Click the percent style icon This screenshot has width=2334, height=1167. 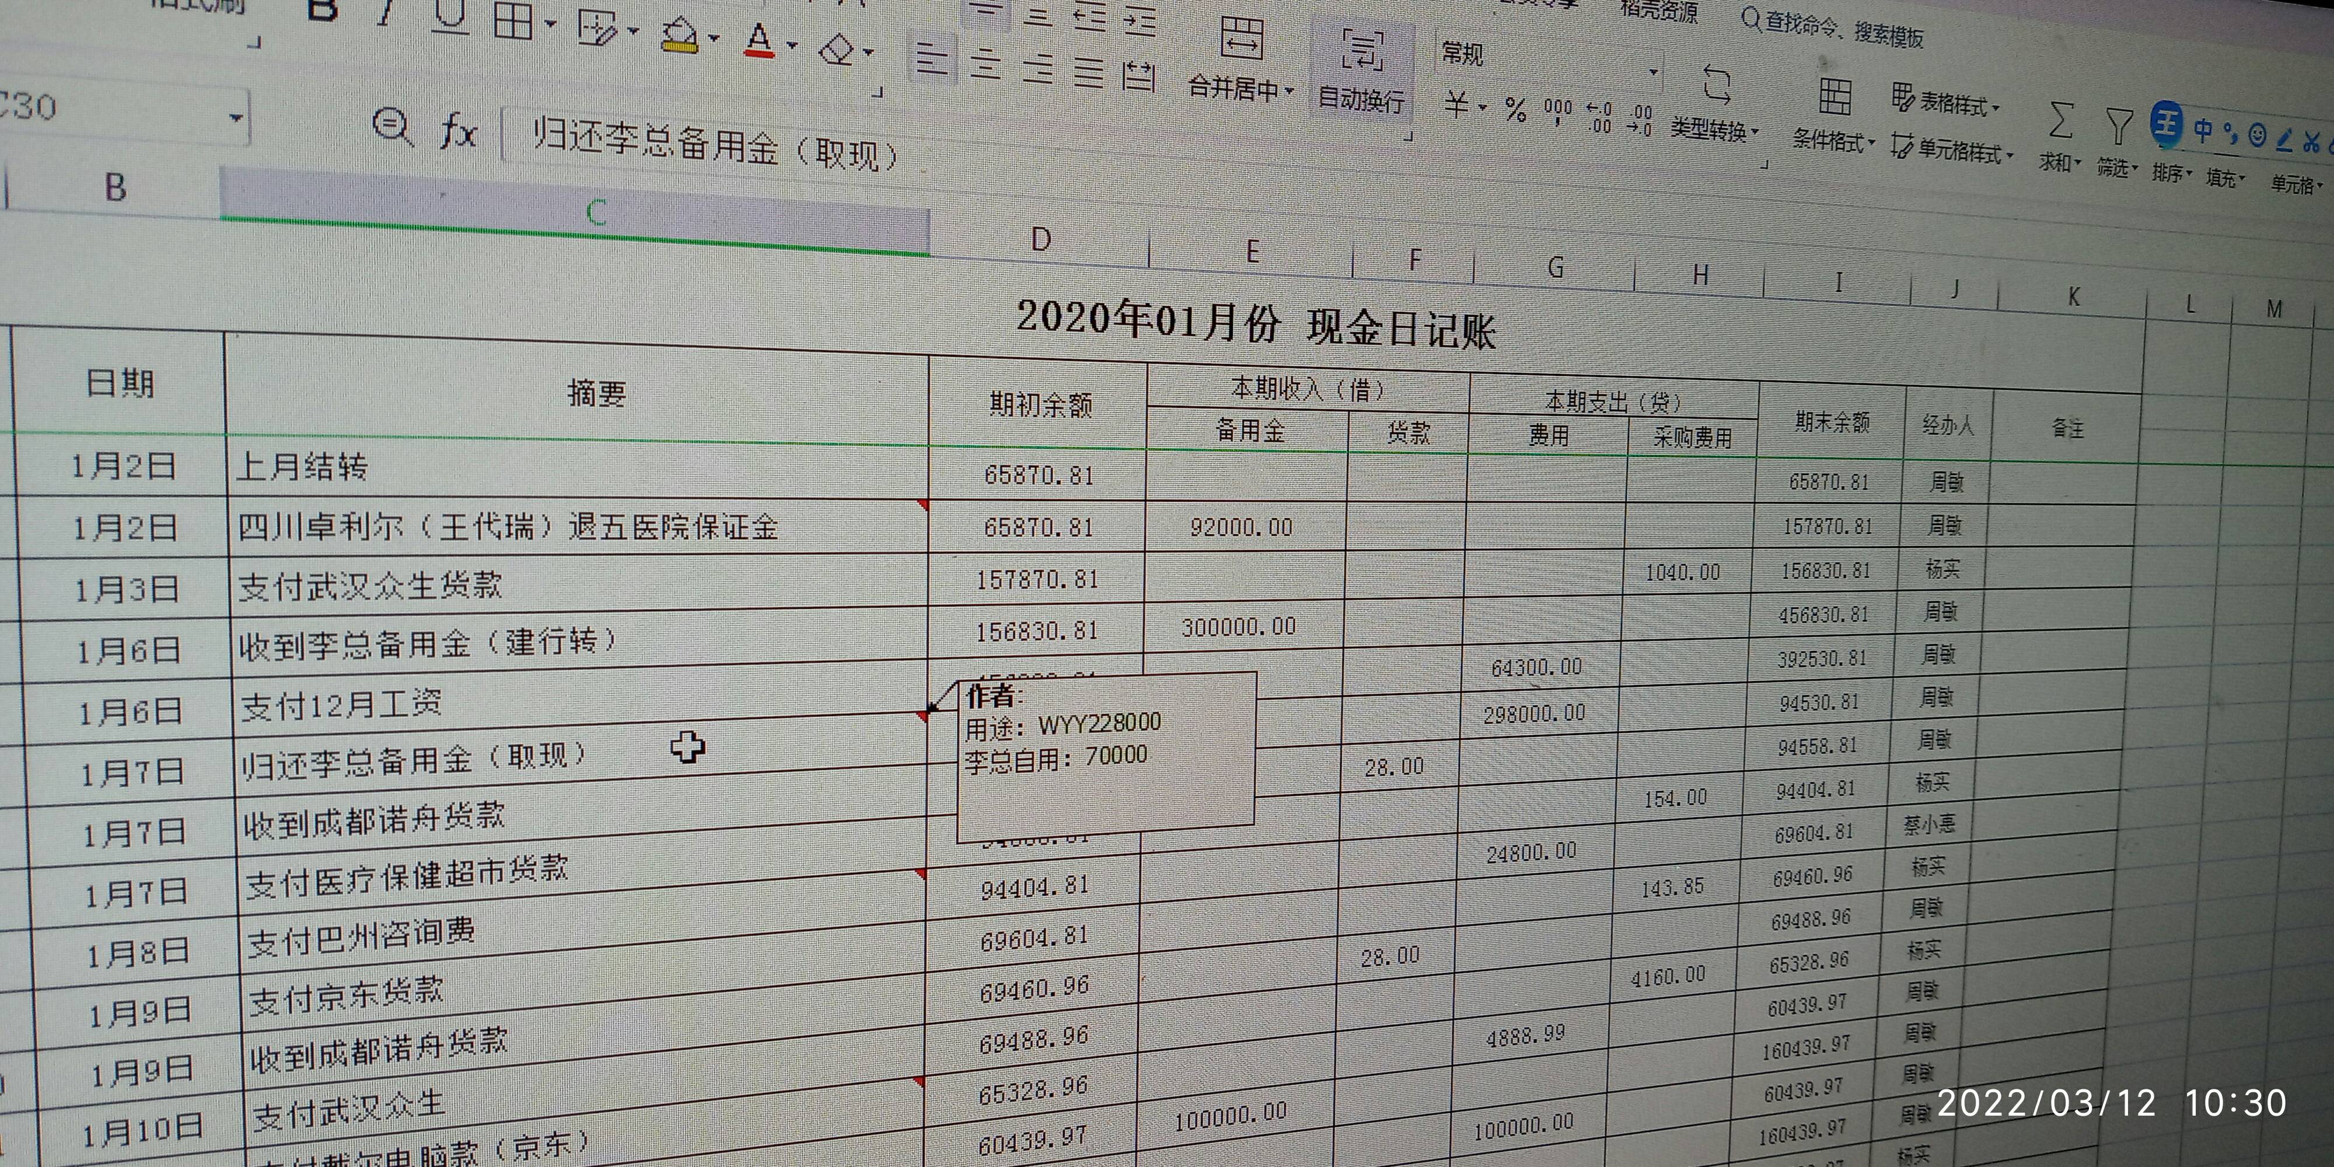pos(1515,110)
